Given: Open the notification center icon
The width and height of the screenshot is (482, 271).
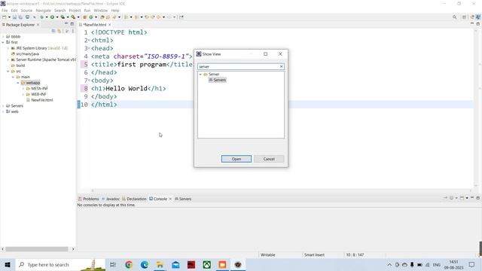Looking at the screenshot, I should (472, 264).
